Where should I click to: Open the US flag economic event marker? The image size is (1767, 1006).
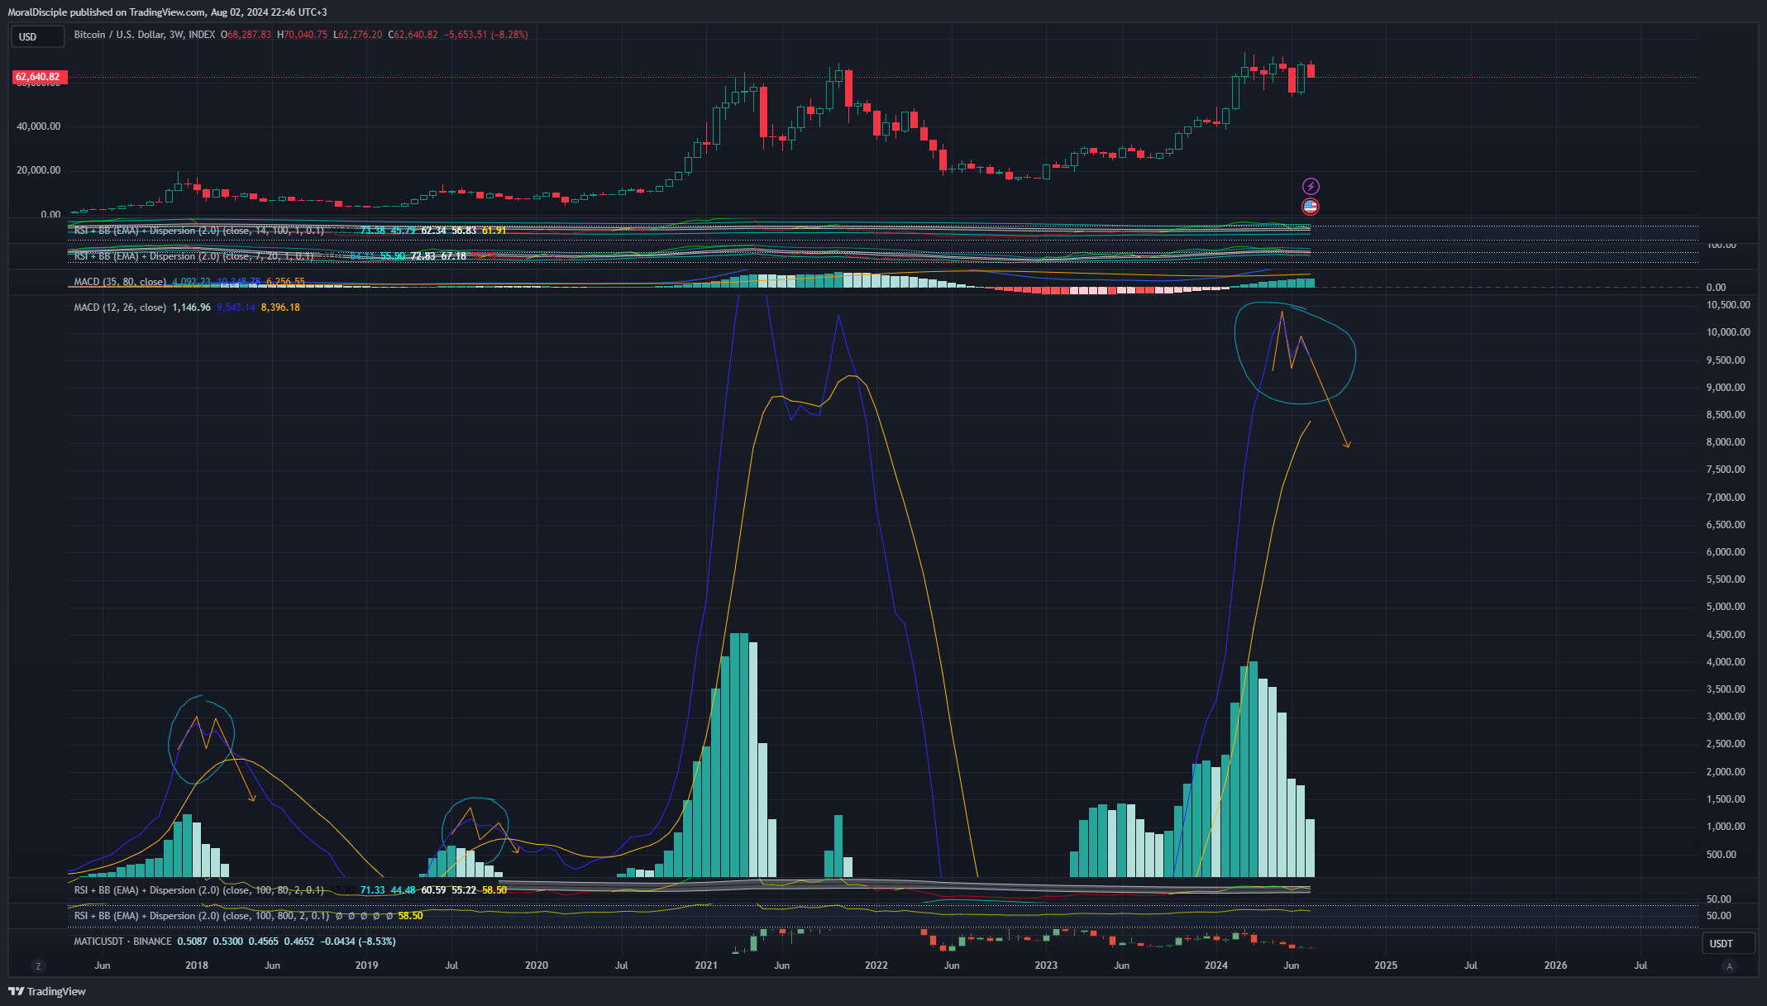[1311, 207]
